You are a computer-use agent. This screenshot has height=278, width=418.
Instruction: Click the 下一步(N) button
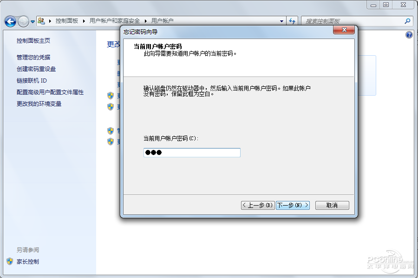(x=293, y=205)
